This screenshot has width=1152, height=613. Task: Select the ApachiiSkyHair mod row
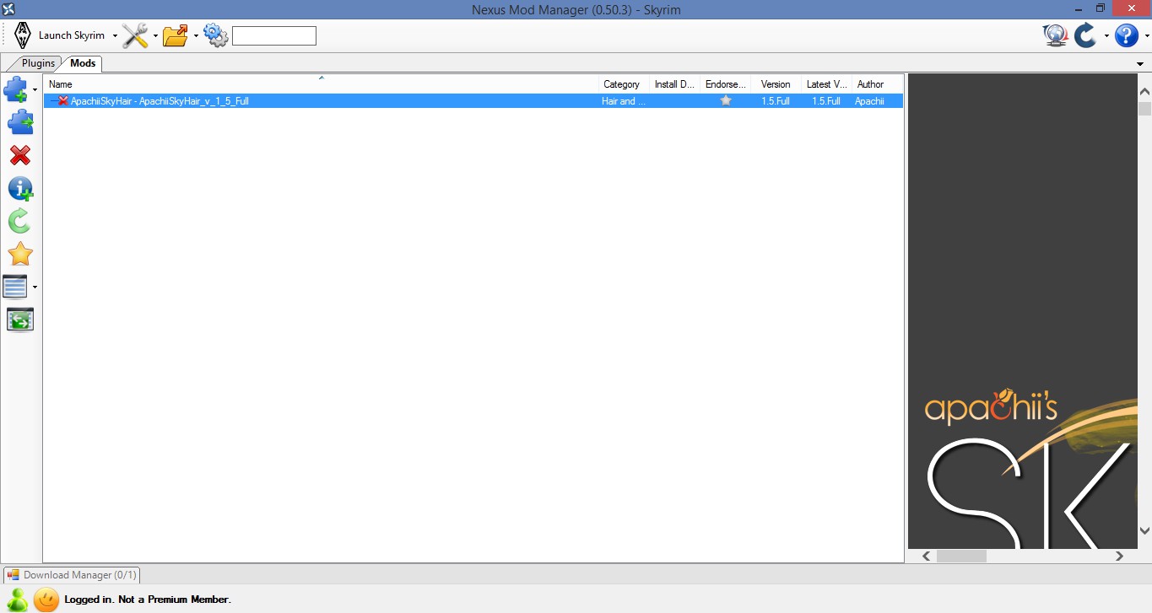338,101
